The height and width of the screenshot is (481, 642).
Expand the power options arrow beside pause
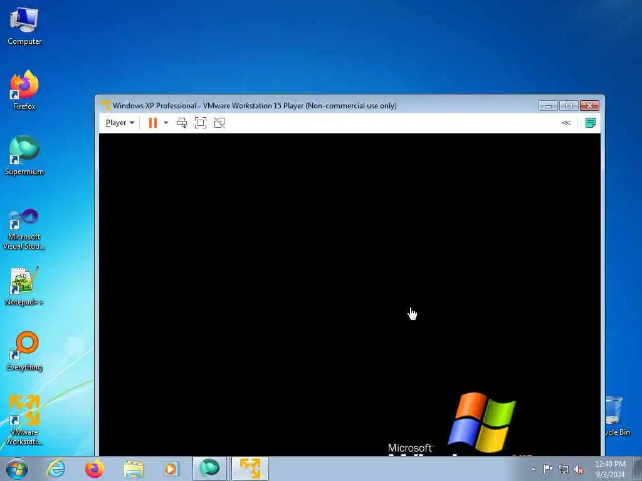point(166,123)
